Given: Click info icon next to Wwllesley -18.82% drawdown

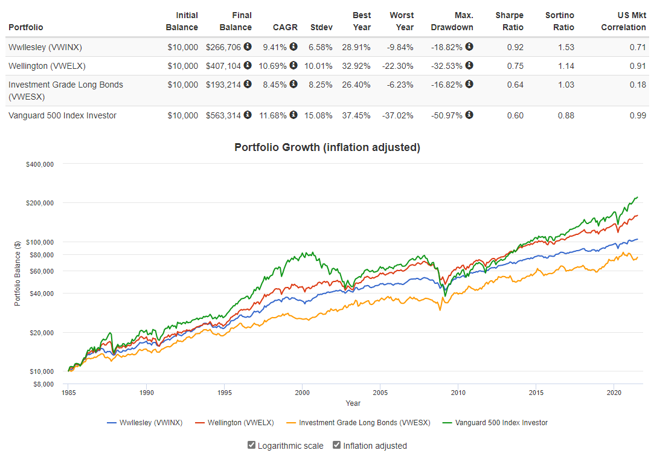Looking at the screenshot, I should coord(469,47).
